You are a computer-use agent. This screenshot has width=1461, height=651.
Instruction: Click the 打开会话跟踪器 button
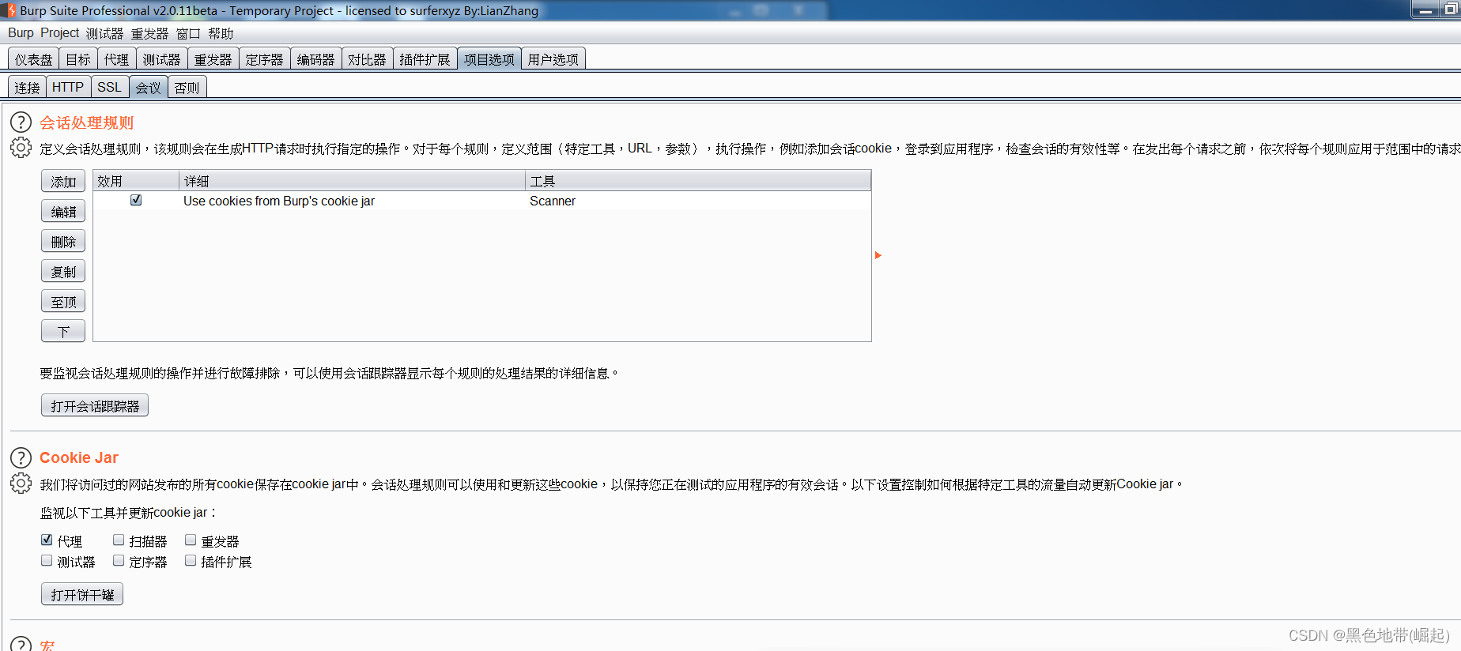95,406
